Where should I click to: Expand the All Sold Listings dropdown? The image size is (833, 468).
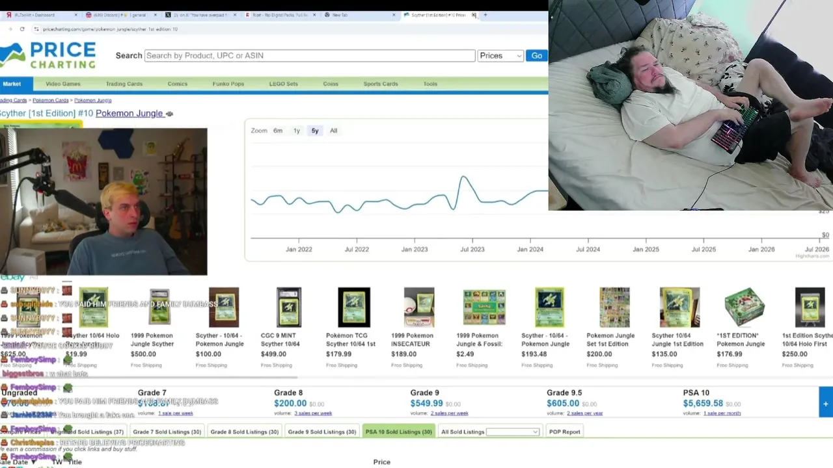pos(513,432)
